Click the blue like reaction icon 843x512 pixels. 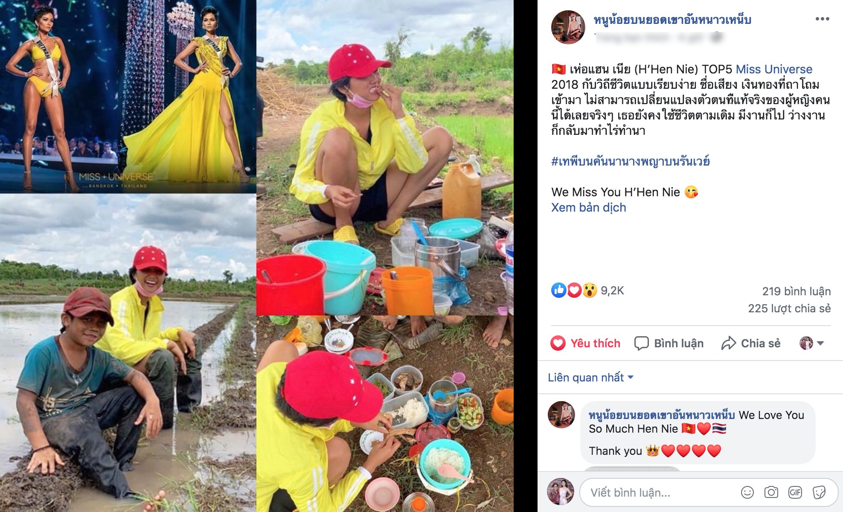pos(558,291)
